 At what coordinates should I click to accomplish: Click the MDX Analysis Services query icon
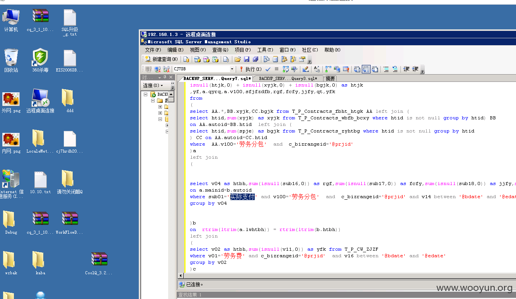tap(197, 59)
